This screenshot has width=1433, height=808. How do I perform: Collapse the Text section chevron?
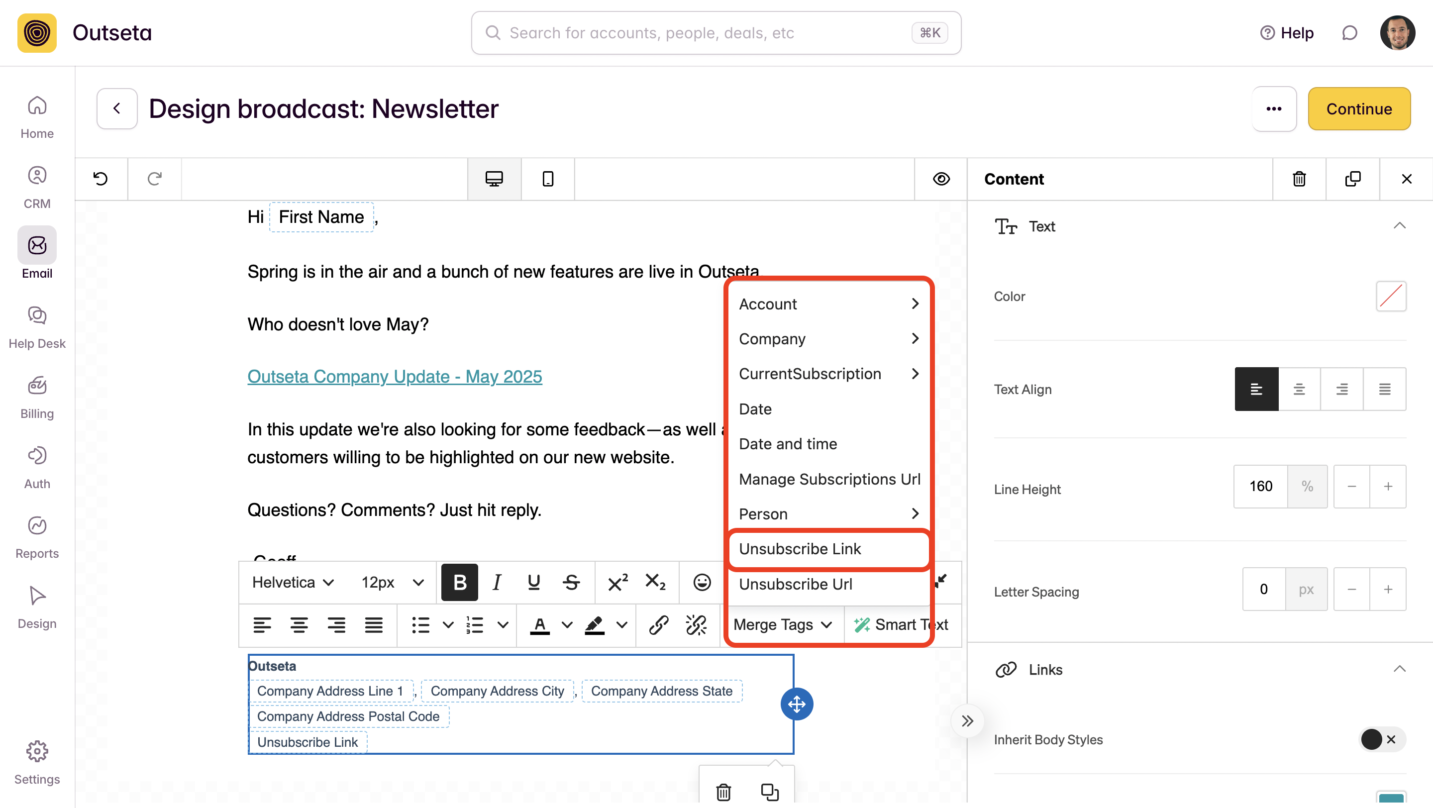[1399, 226]
